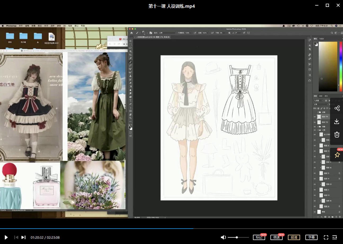Select the 人物设定图.psd document tab
The width and height of the screenshot is (343, 244).
pyautogui.click(x=153, y=37)
